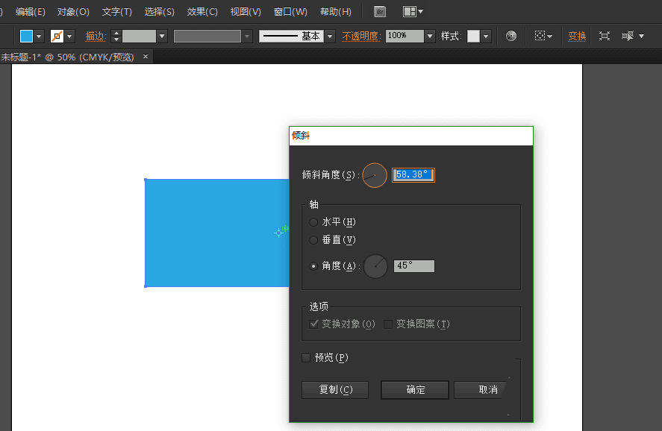Click the 复制(C) copy button

pyautogui.click(x=335, y=390)
